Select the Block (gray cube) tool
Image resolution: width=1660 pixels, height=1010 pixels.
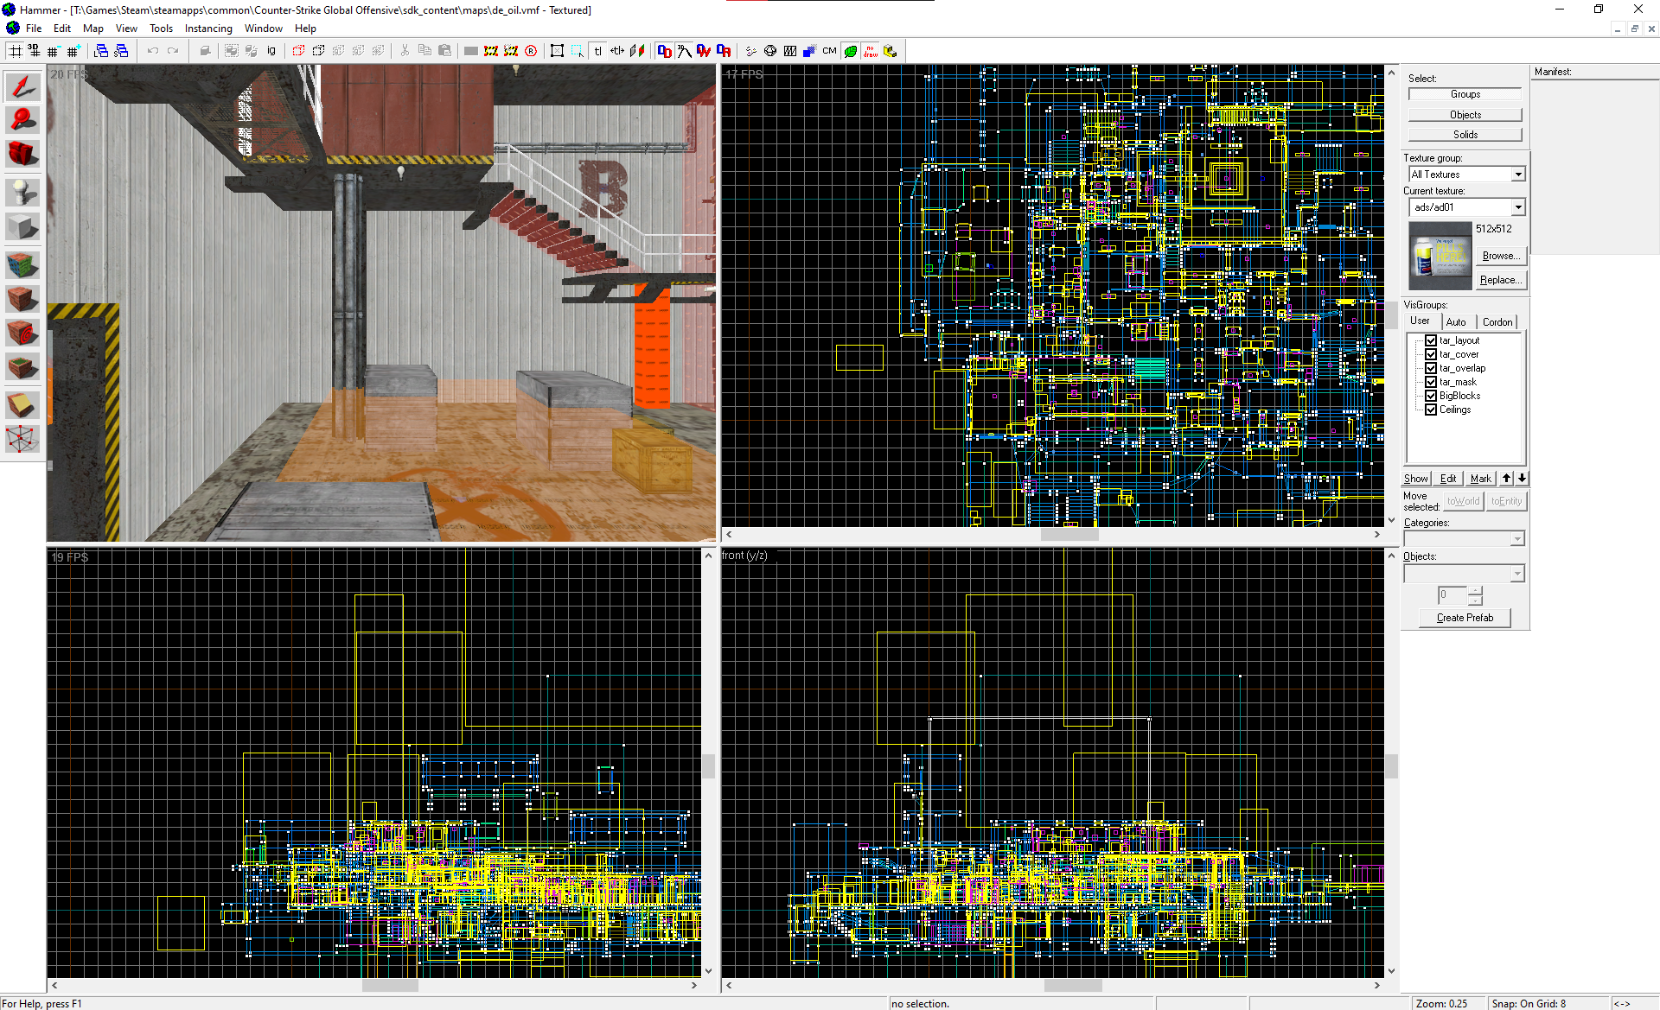click(x=22, y=226)
